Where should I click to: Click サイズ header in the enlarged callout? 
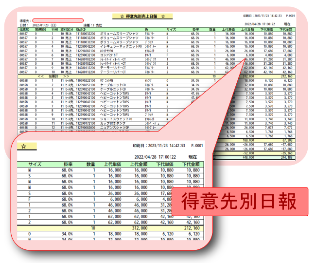click(35, 164)
